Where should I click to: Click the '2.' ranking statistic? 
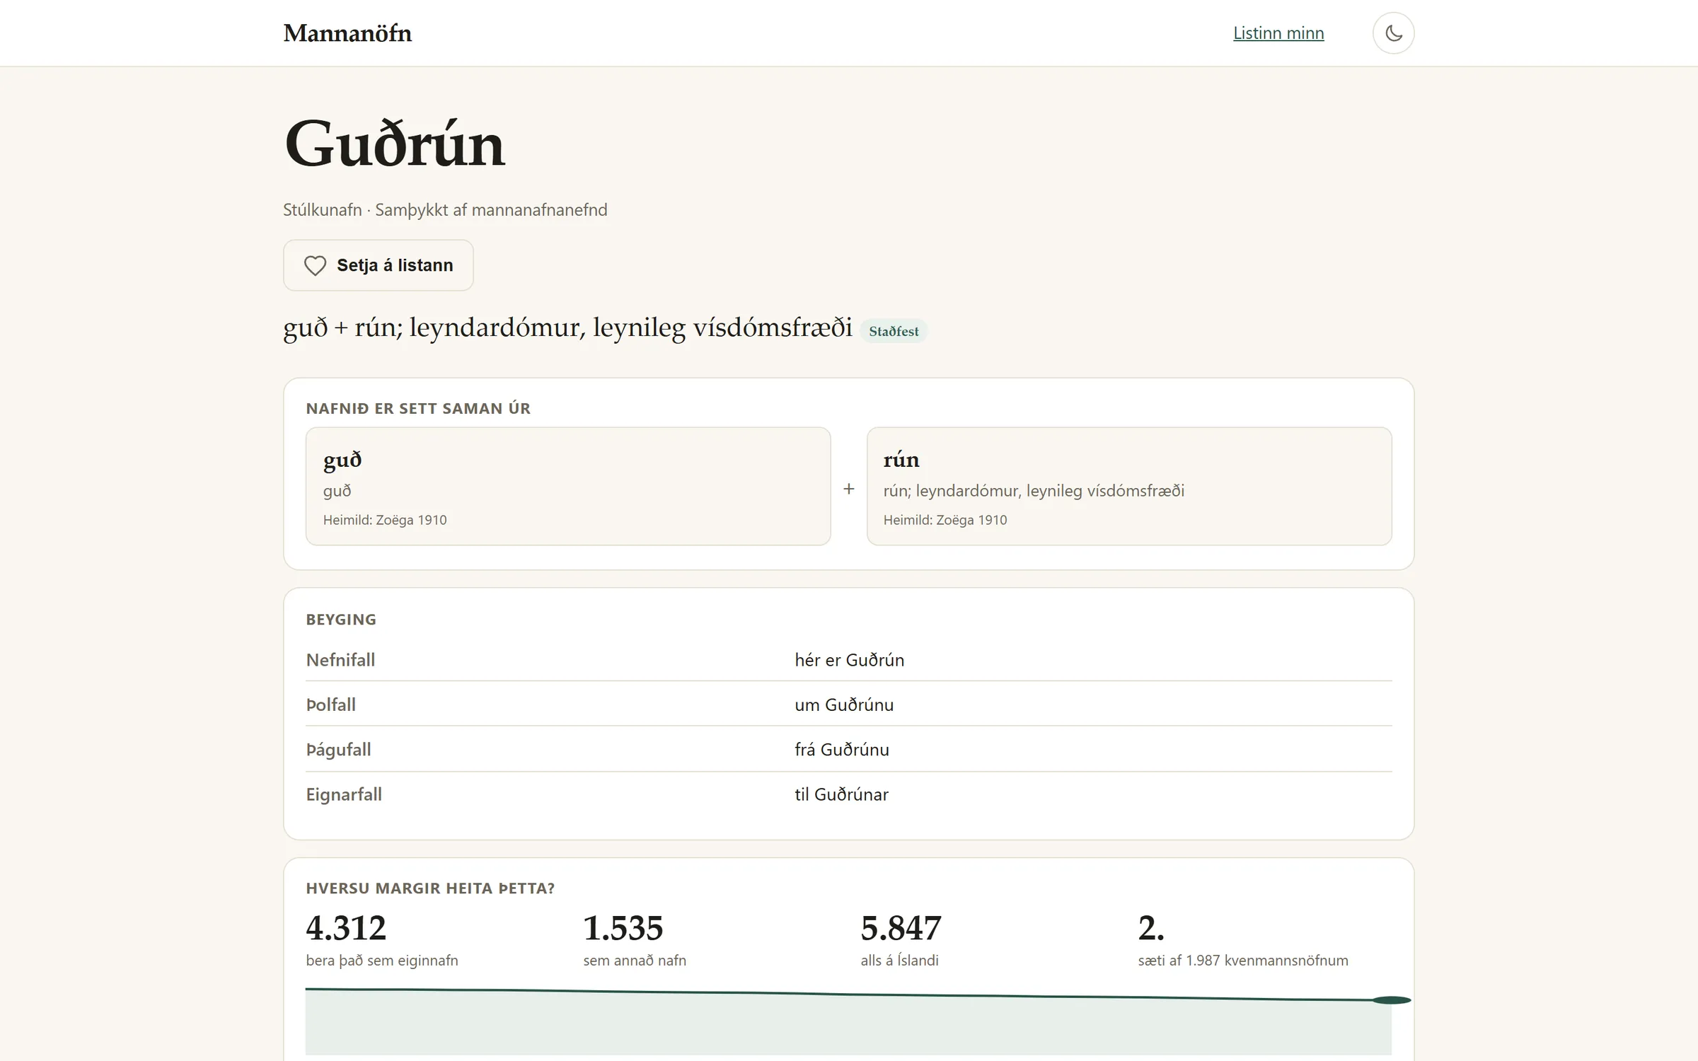[x=1151, y=928]
